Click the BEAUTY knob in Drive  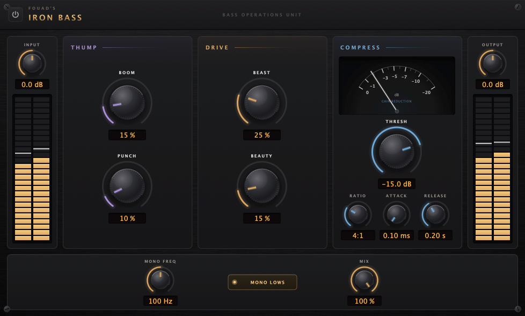262,185
